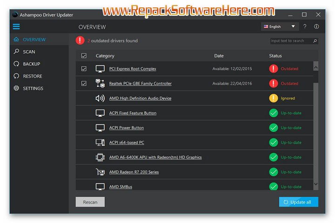Open AMD Radeon R7 200 Series link
The height and width of the screenshot is (223, 335).
click(134, 172)
